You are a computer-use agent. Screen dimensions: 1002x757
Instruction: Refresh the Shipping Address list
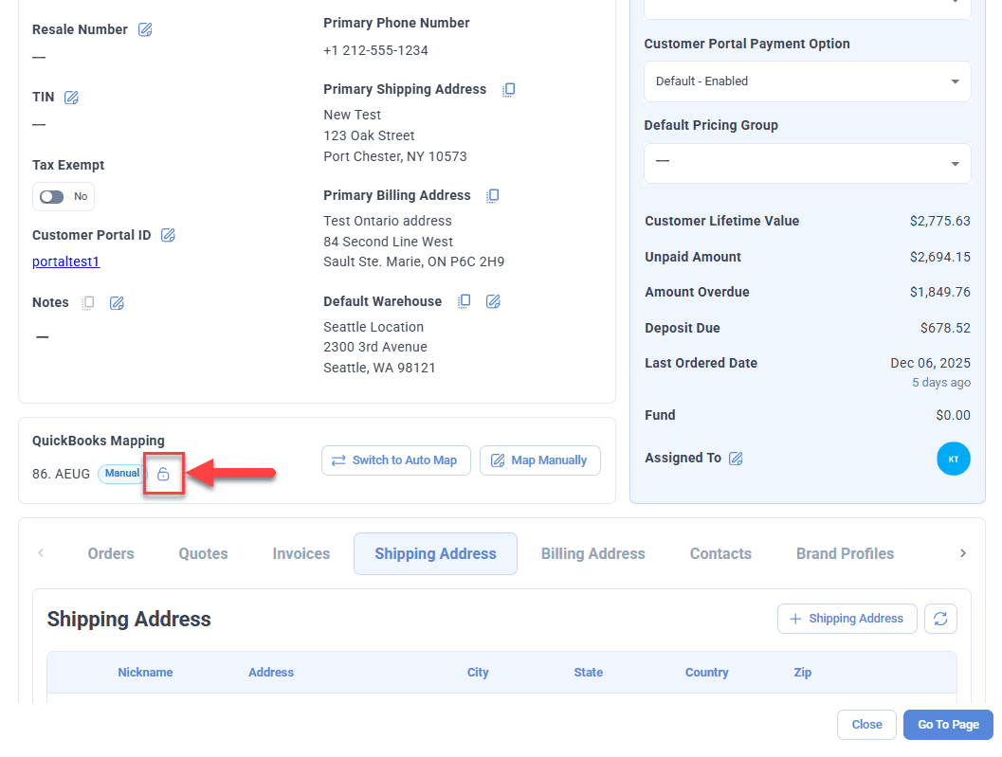tap(940, 619)
